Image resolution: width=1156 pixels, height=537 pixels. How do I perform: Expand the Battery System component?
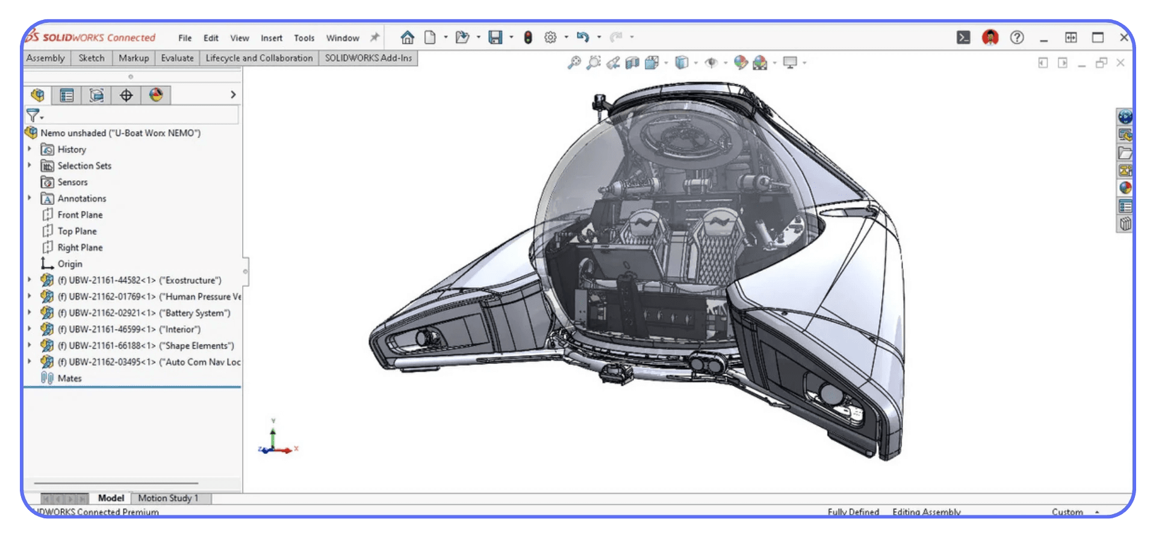pyautogui.click(x=29, y=312)
